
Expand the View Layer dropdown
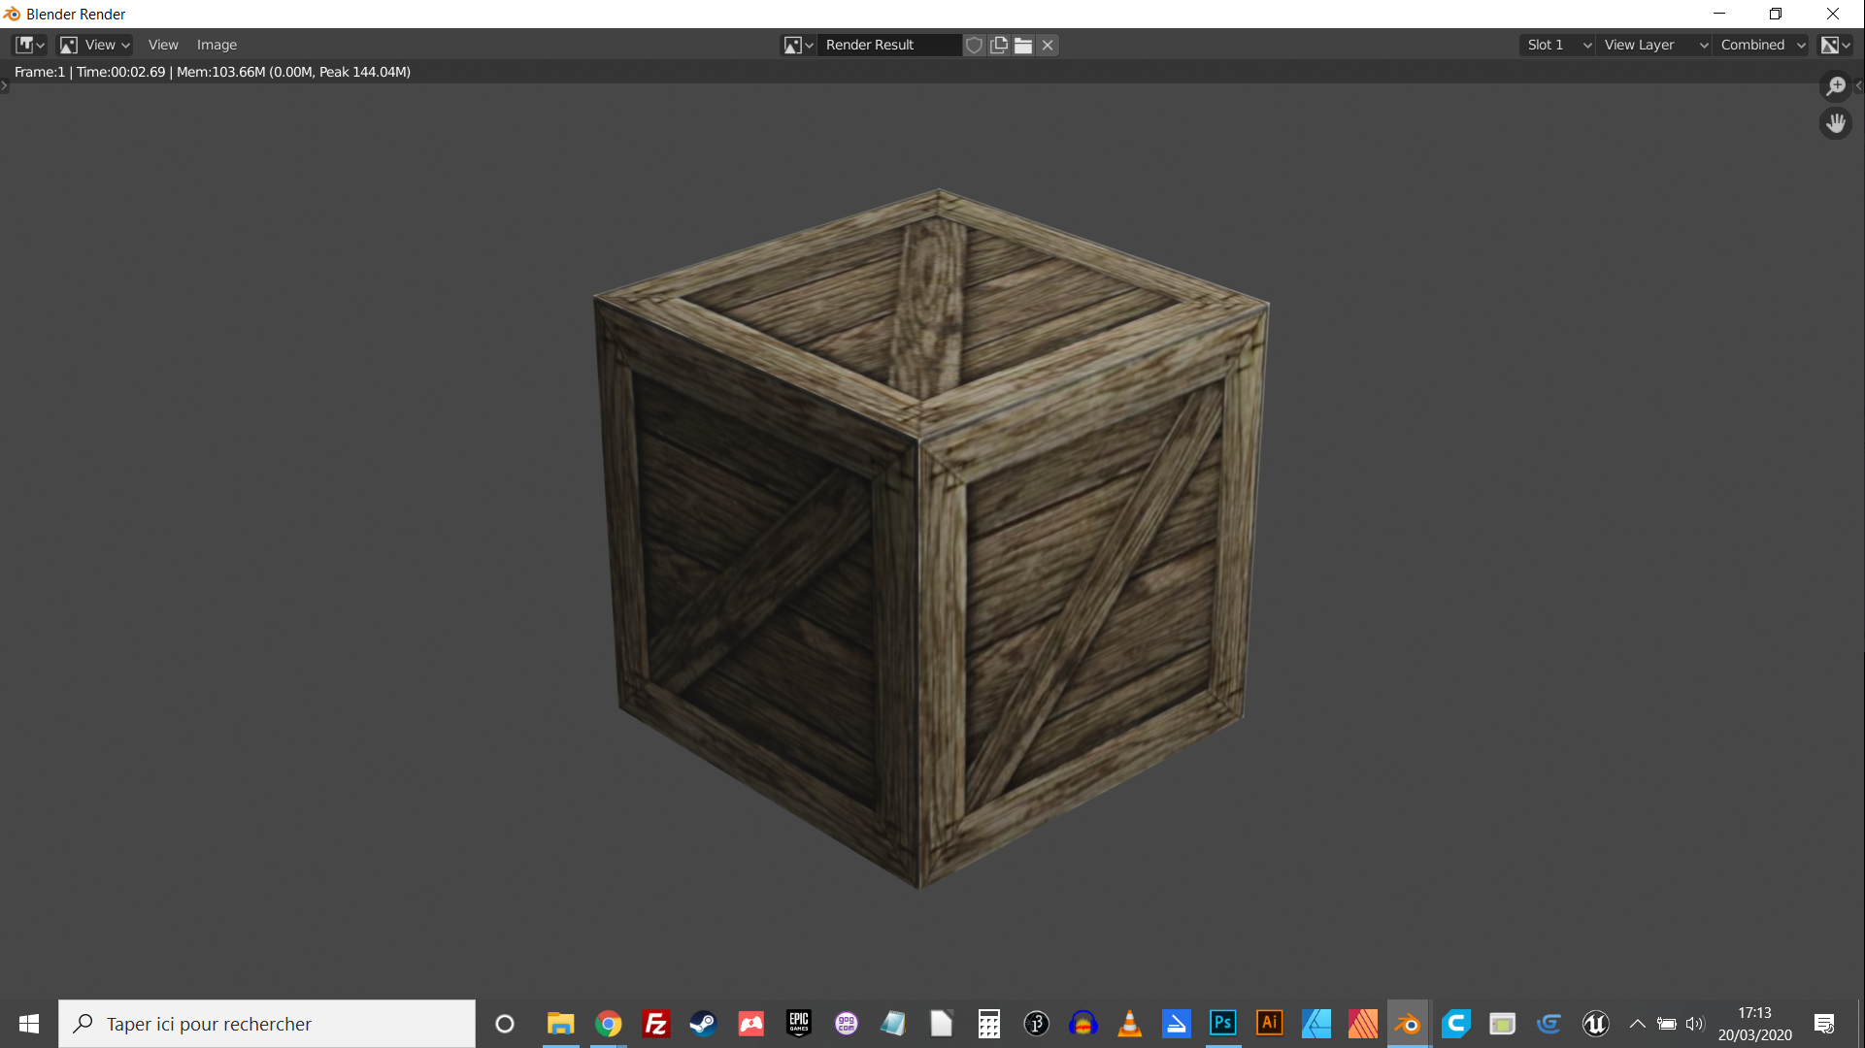click(x=1653, y=45)
